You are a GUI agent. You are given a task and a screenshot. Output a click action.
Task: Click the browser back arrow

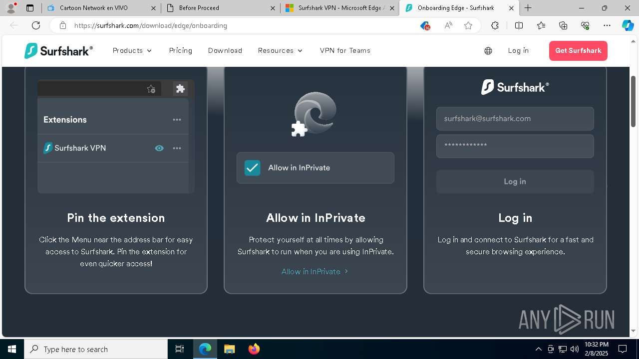pos(14,25)
